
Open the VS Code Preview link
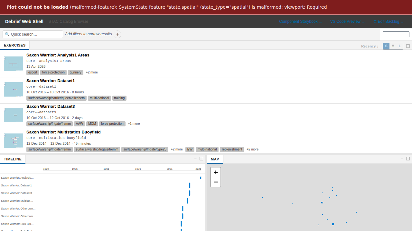(347, 21)
